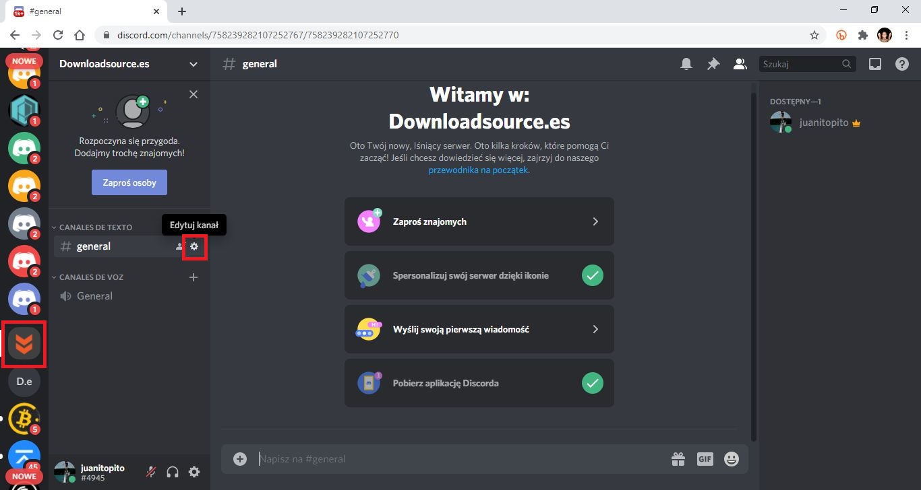Click the Pobierz aplikację Discorda card
Image resolution: width=921 pixels, height=490 pixels.
[x=479, y=383]
